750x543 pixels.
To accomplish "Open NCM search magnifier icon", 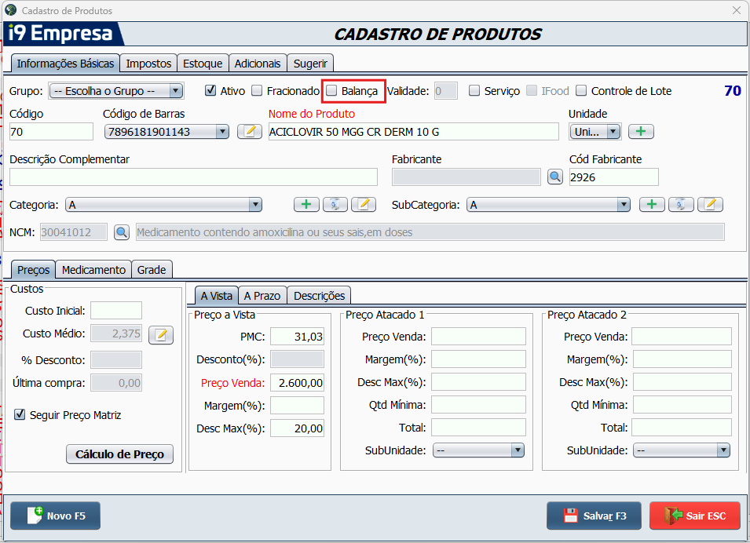I will 122,232.
